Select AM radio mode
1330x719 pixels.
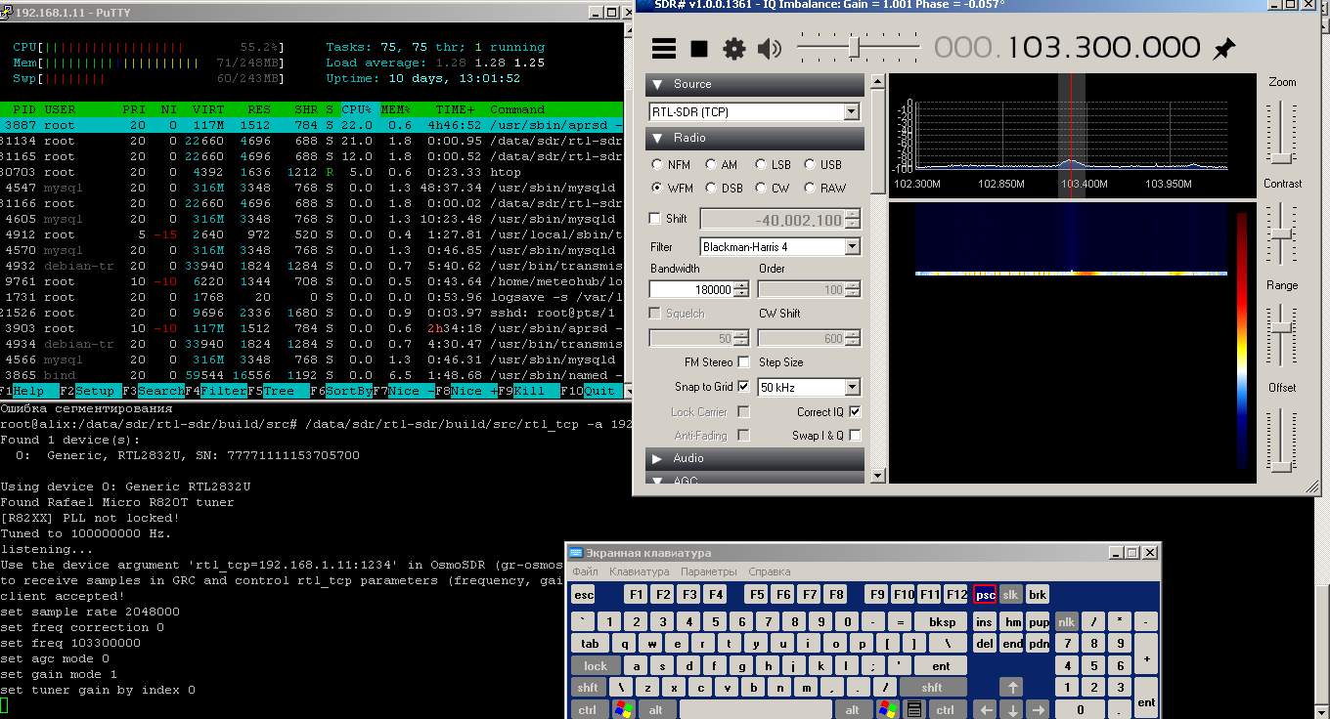pos(722,165)
